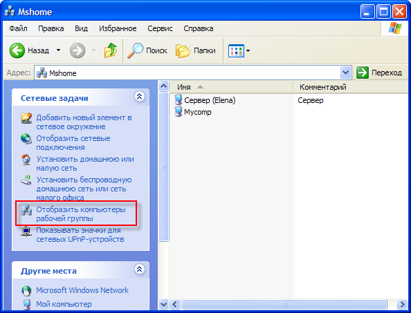
Task: Sort by the Имя column header
Action: click(231, 87)
